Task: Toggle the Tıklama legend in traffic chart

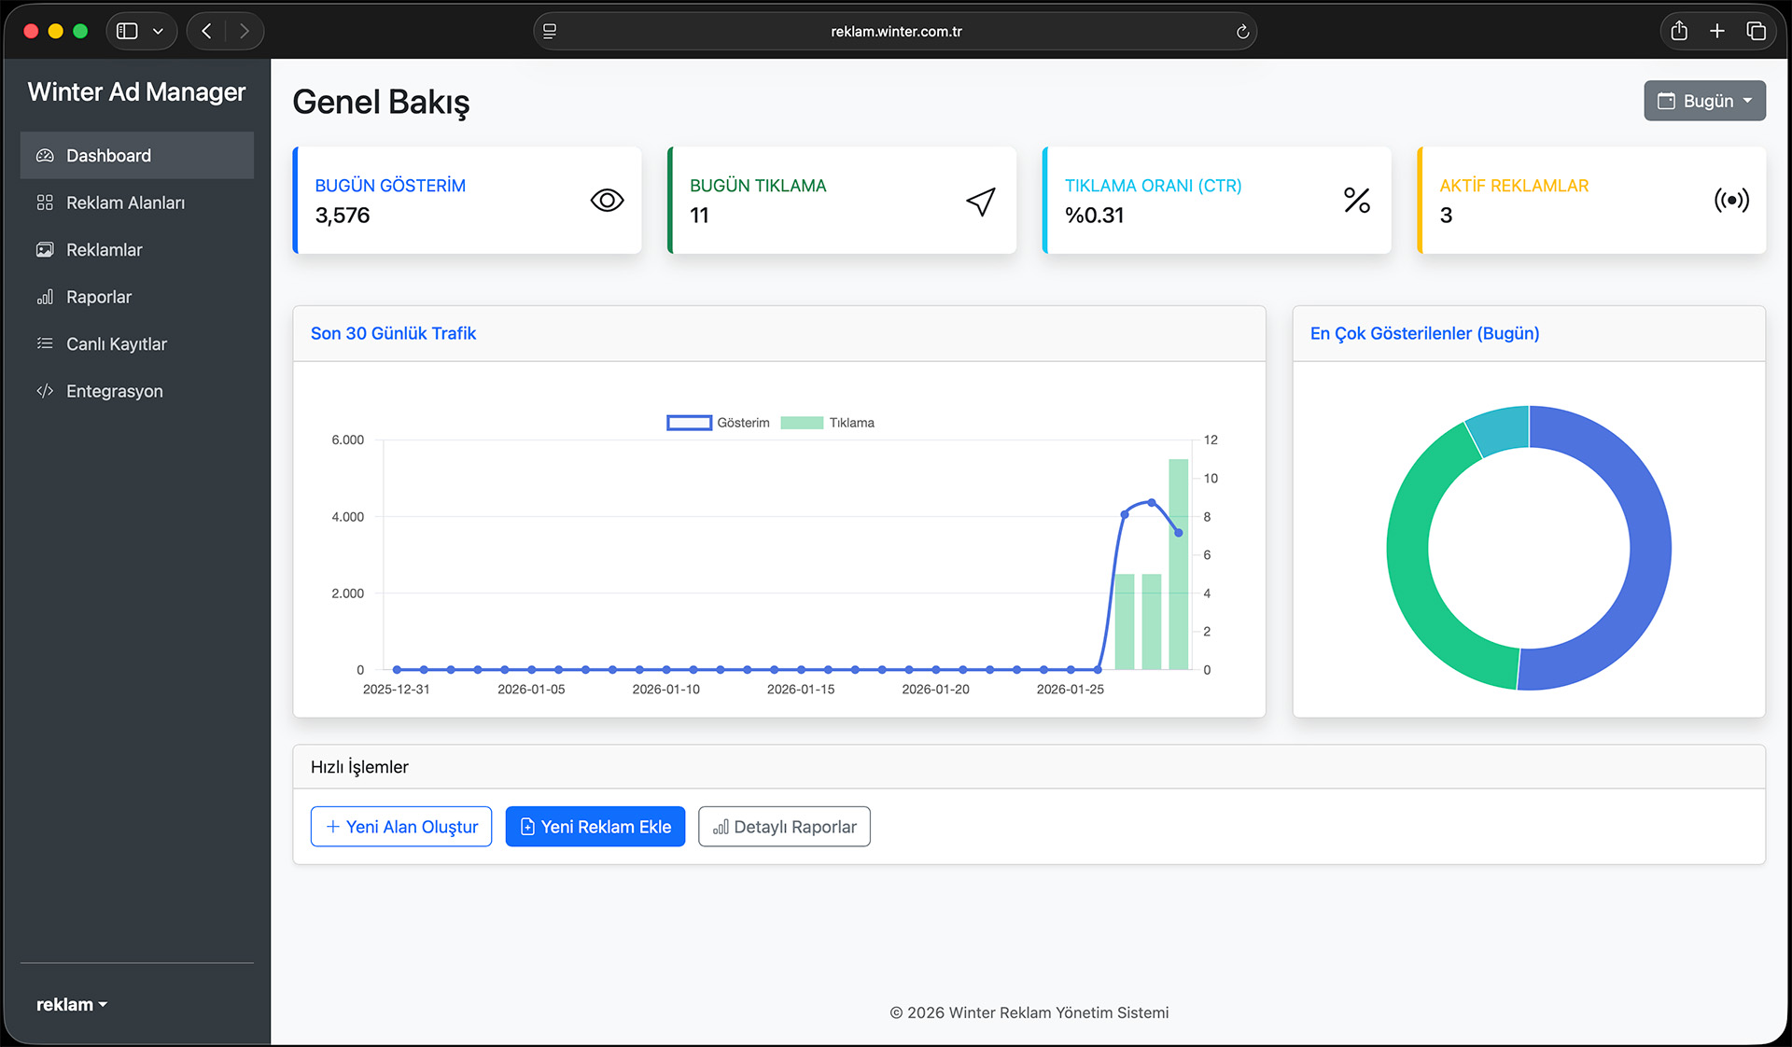Action: [x=827, y=423]
